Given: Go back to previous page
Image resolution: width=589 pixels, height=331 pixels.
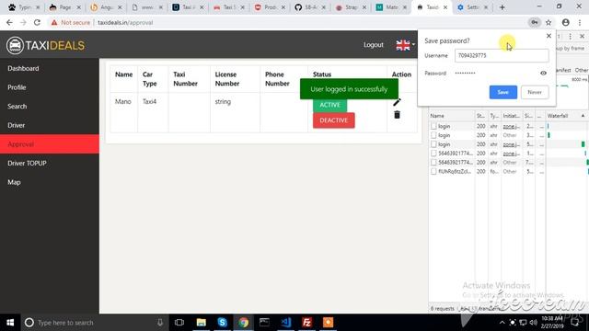Looking at the screenshot, I should (x=9, y=22).
